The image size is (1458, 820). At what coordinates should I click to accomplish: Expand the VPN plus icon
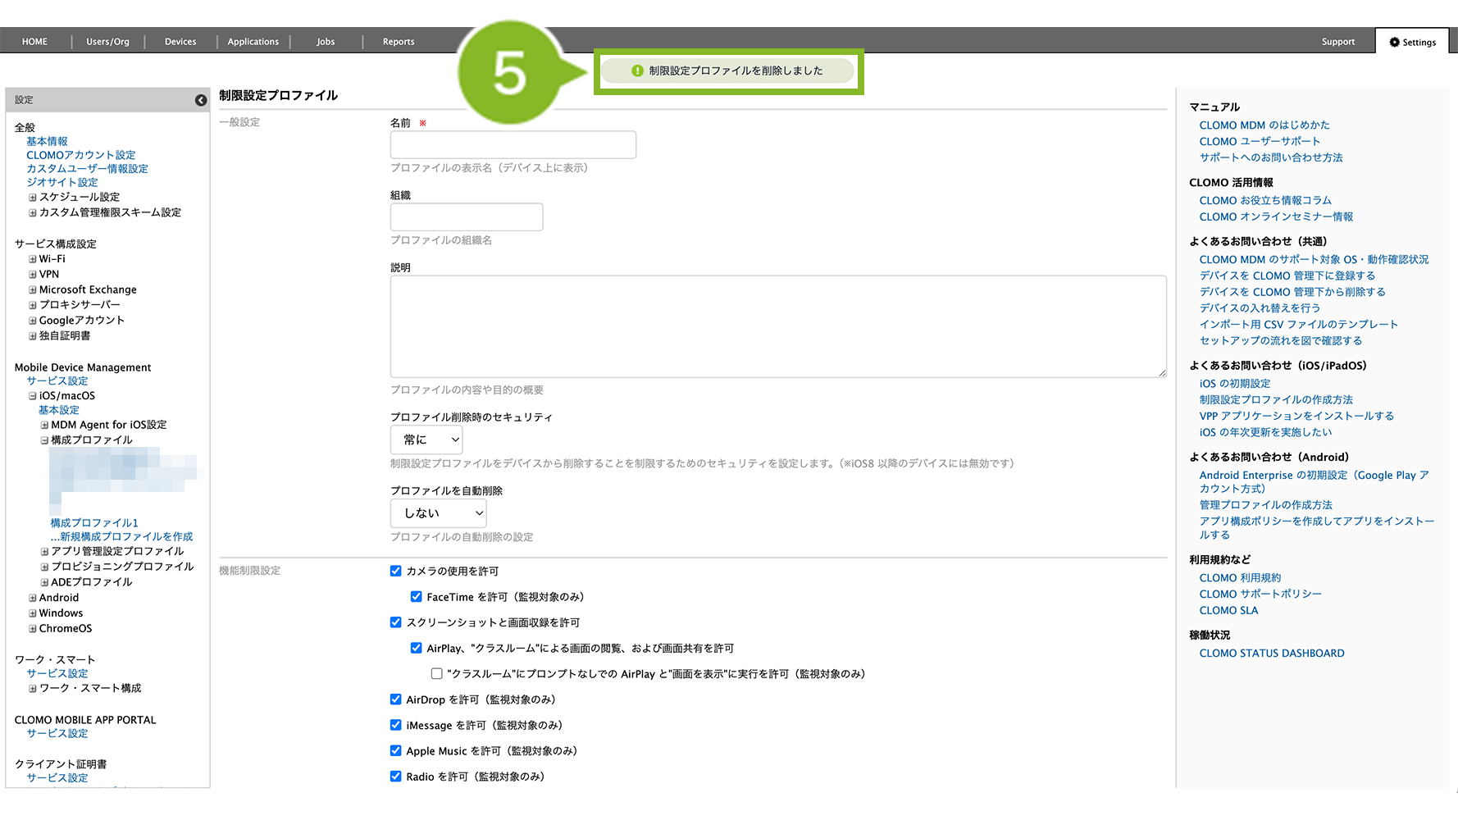[33, 275]
